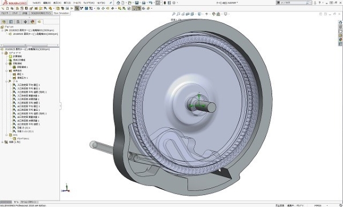Switch to the SOLIDWORKS Add-Ins ribbon tab
Screen dimensions: 343x207
[41, 13]
